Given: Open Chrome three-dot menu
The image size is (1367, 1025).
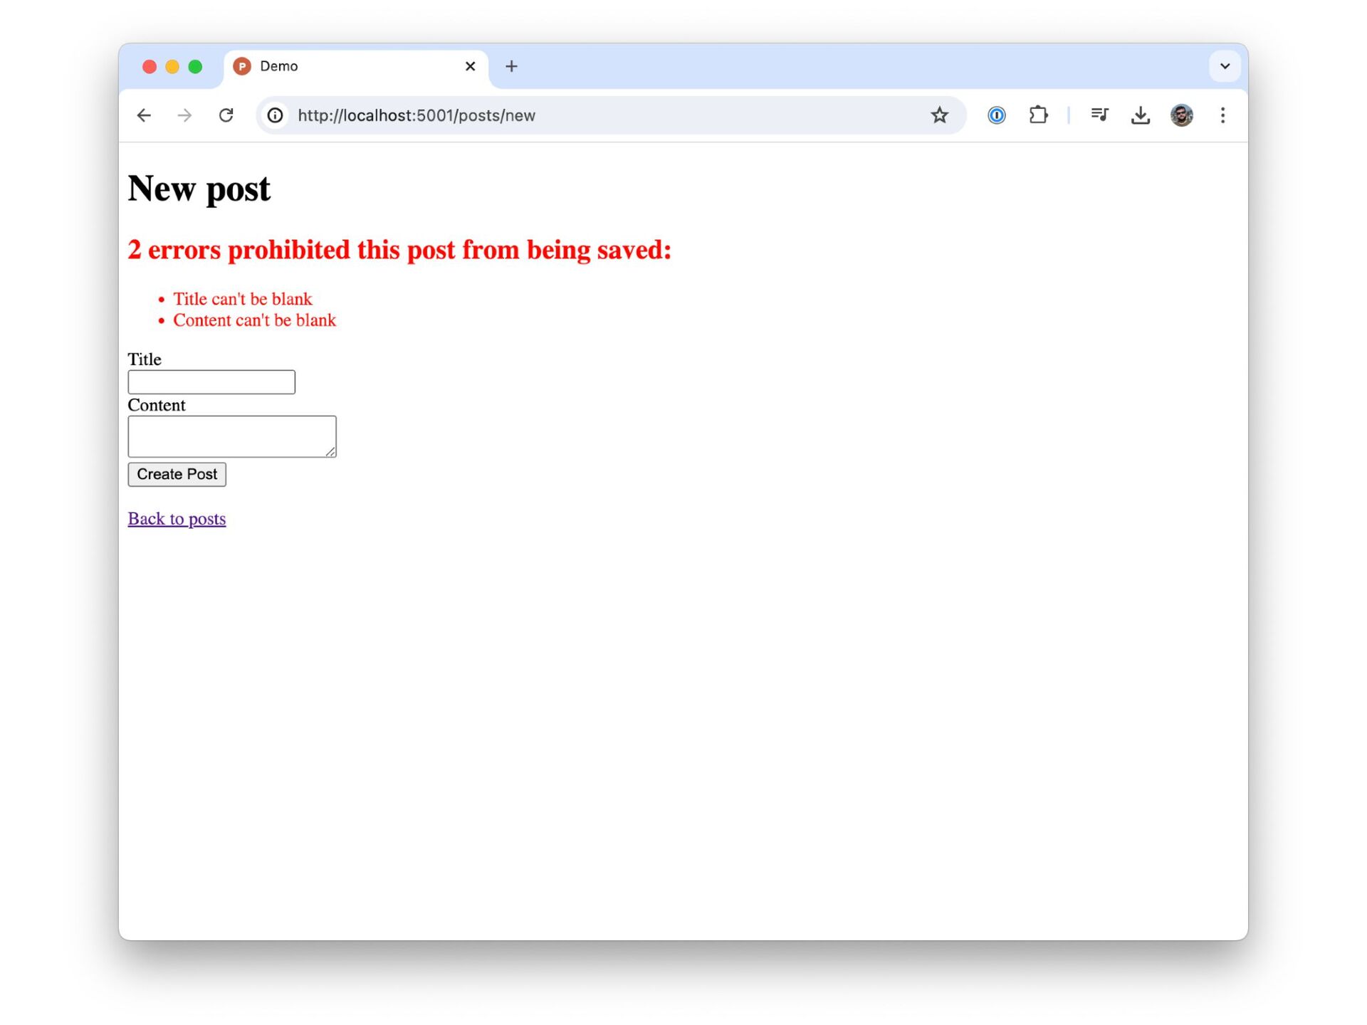Looking at the screenshot, I should tap(1222, 115).
